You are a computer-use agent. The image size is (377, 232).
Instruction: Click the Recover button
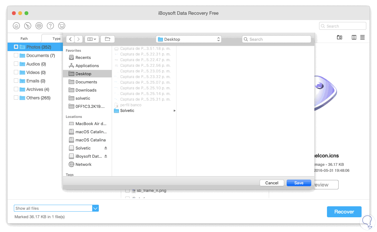pyautogui.click(x=344, y=212)
